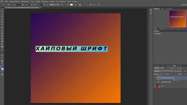
Task: Select the Crop tool
Action: click(2, 22)
